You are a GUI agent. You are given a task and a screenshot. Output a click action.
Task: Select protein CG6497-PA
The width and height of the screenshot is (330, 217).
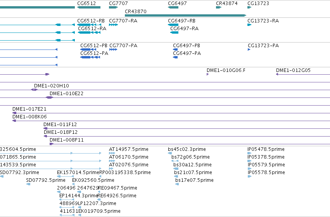[x=175, y=57]
